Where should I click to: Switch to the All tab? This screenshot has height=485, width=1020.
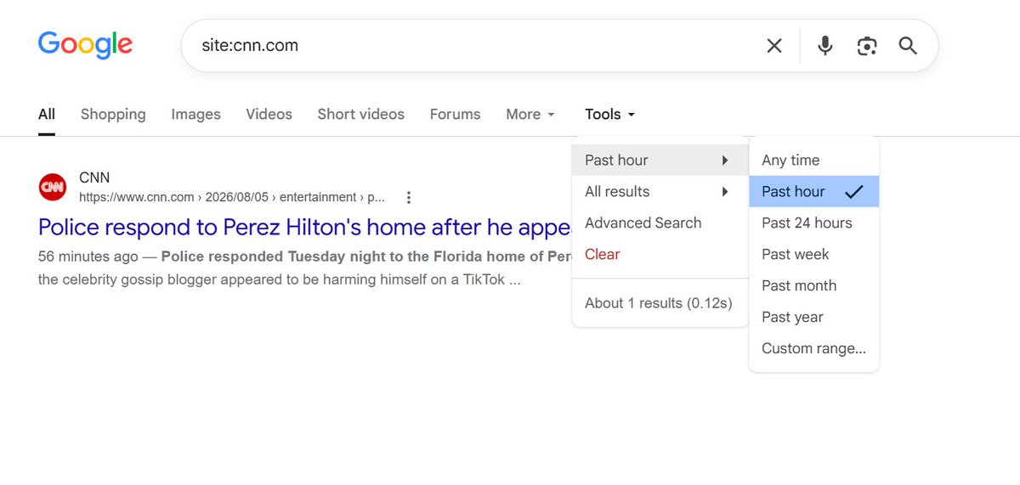pos(47,115)
